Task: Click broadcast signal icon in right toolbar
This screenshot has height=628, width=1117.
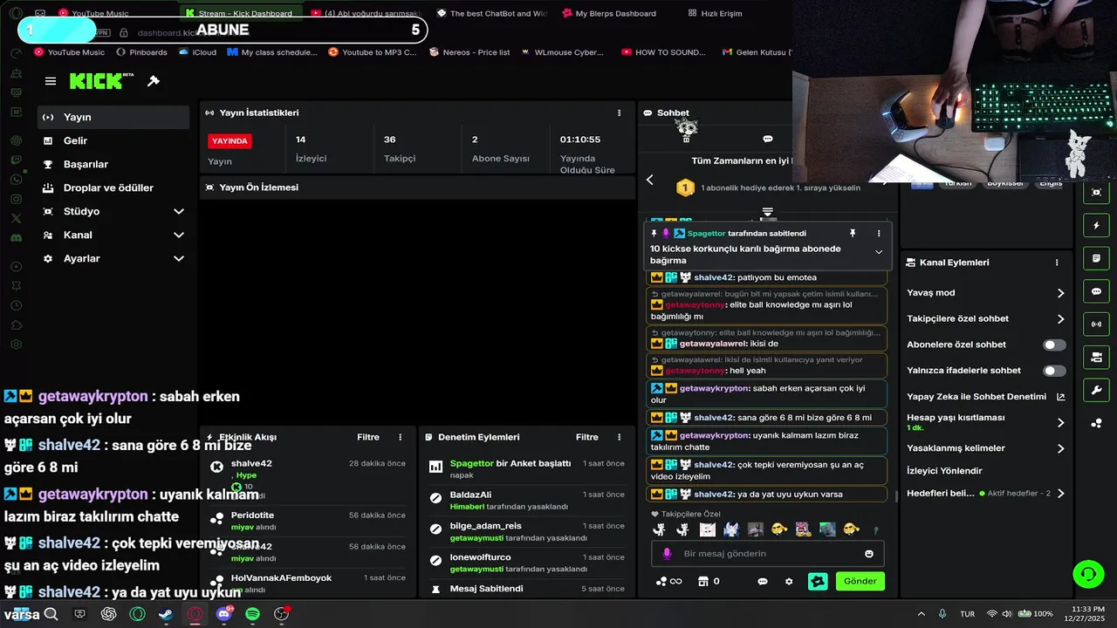Action: (1096, 324)
